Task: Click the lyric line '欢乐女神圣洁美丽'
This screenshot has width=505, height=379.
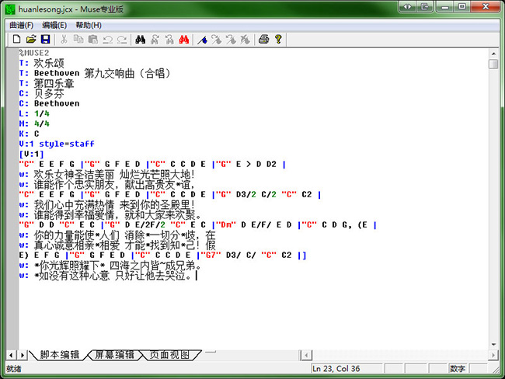Action: pyautogui.click(x=106, y=175)
